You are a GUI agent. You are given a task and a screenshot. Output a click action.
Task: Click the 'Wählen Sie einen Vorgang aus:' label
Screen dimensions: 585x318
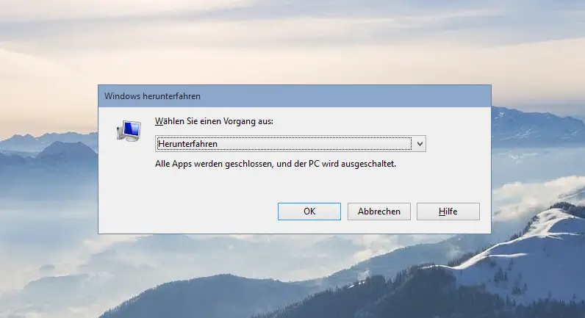point(214,121)
